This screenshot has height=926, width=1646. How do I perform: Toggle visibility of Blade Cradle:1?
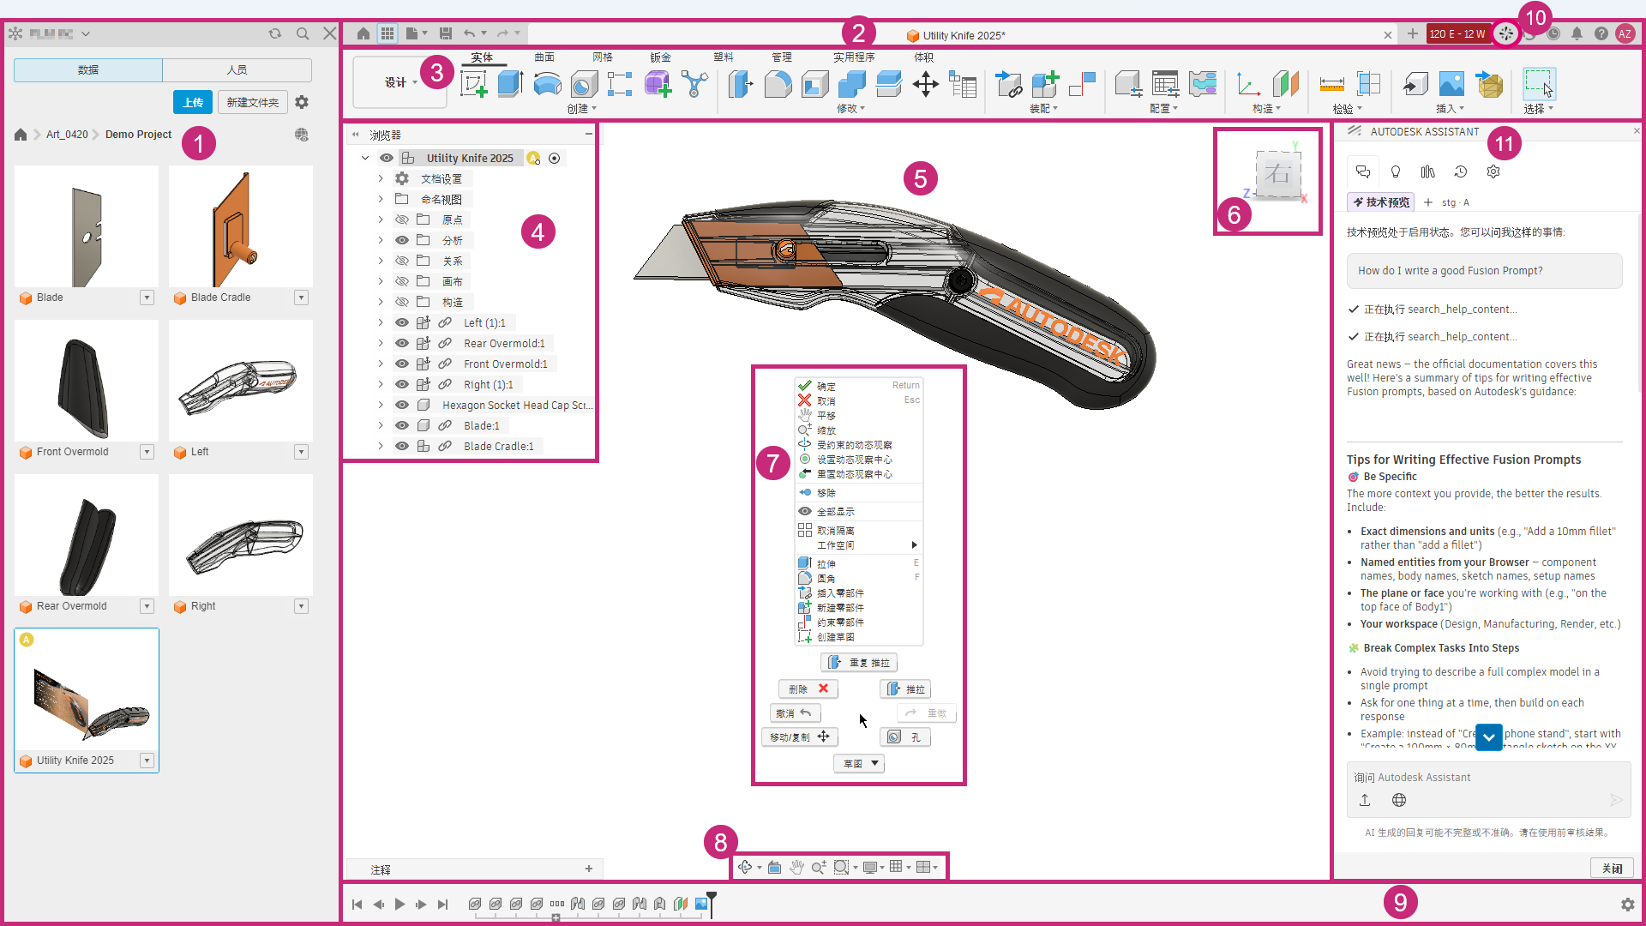click(401, 446)
